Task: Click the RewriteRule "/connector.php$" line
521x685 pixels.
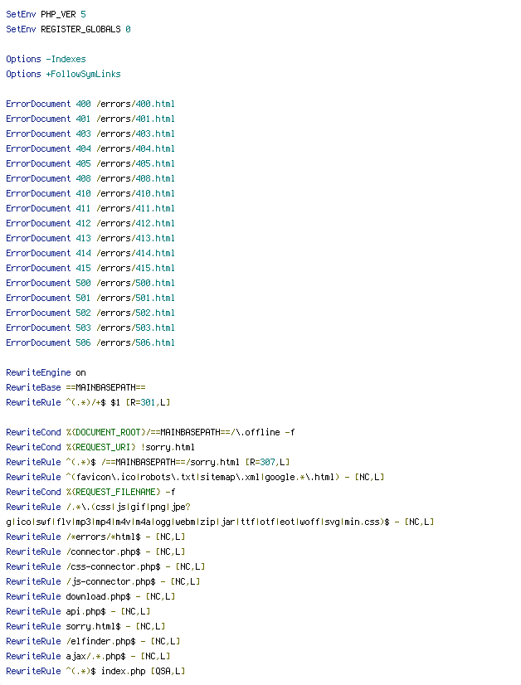Action: 95,551
